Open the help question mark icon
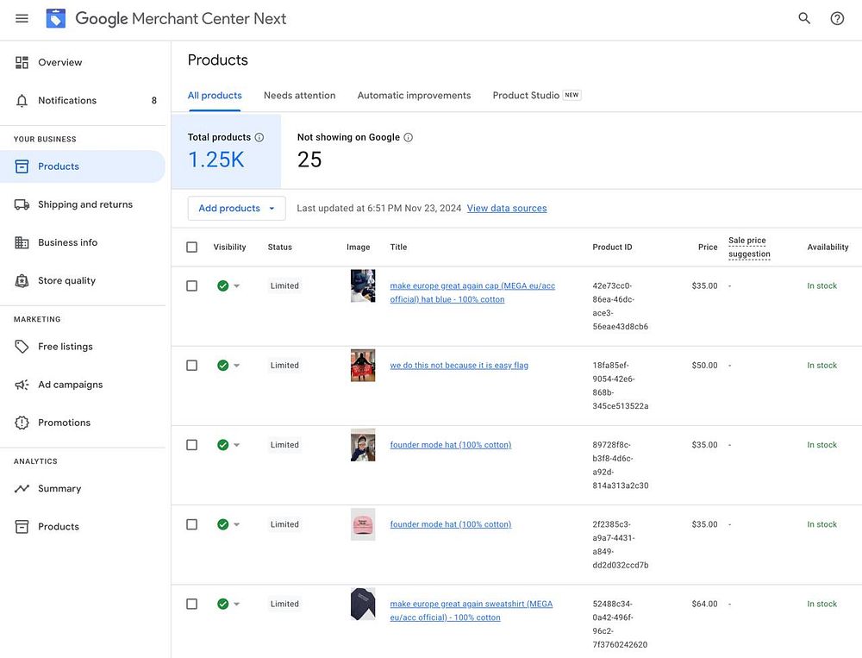 837,18
